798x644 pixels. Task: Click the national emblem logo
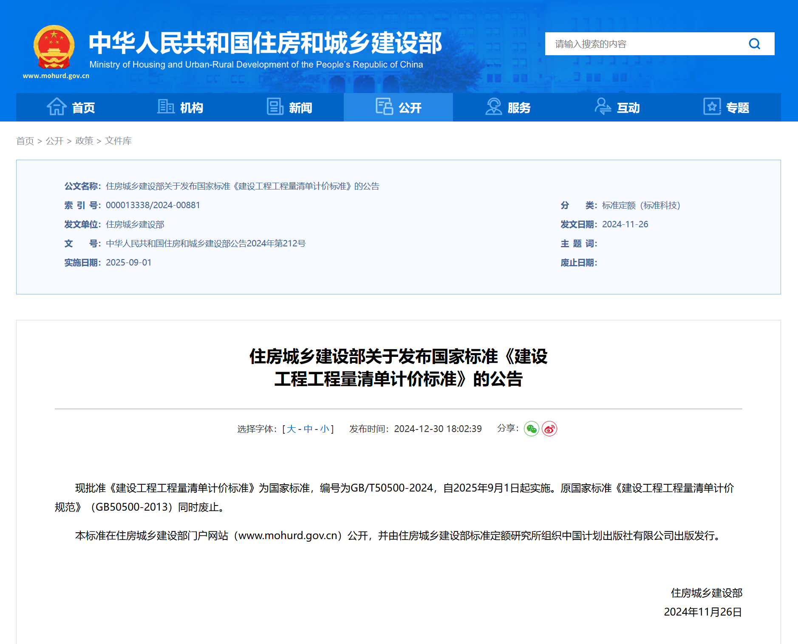pos(54,47)
